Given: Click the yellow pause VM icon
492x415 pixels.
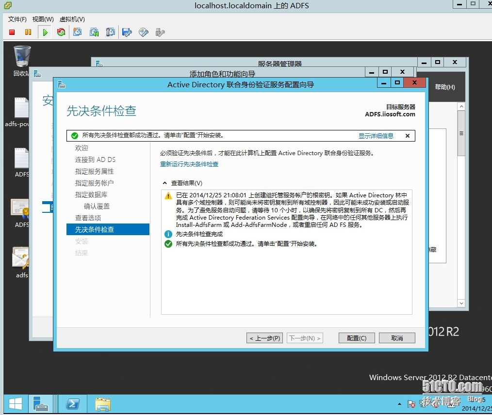Looking at the screenshot, I should pyautogui.click(x=28, y=32).
